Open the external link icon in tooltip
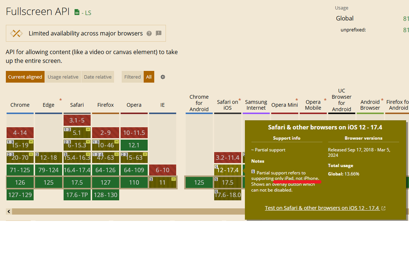Viewport: 409px width, 276px height. point(383,208)
